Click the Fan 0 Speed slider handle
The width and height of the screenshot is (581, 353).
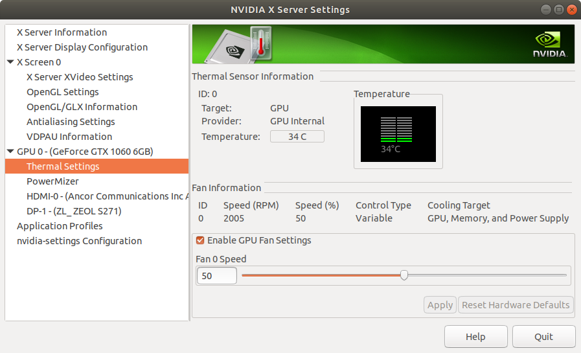(404, 275)
